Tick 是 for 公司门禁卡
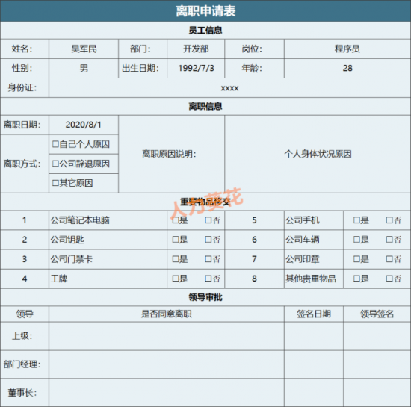 click(x=176, y=259)
